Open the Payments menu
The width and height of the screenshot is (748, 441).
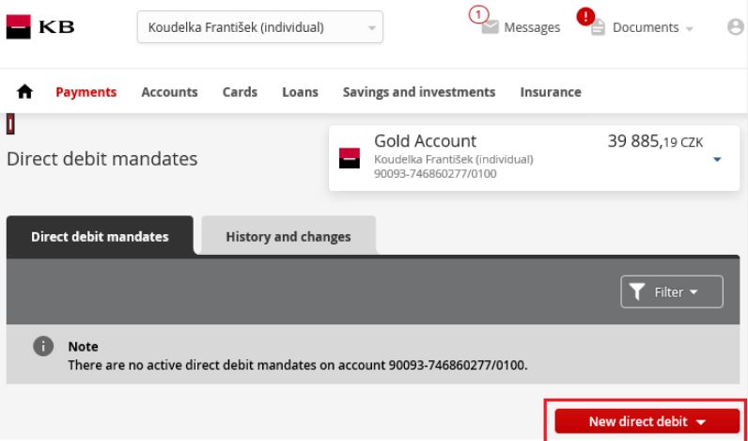[x=86, y=91]
